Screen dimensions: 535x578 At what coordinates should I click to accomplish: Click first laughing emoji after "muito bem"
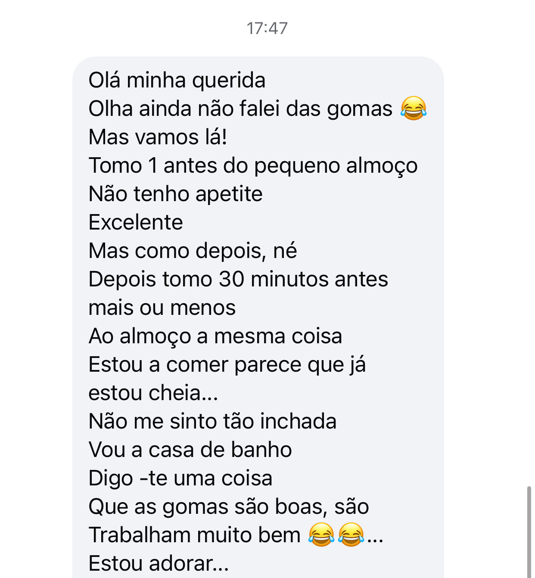(321, 534)
